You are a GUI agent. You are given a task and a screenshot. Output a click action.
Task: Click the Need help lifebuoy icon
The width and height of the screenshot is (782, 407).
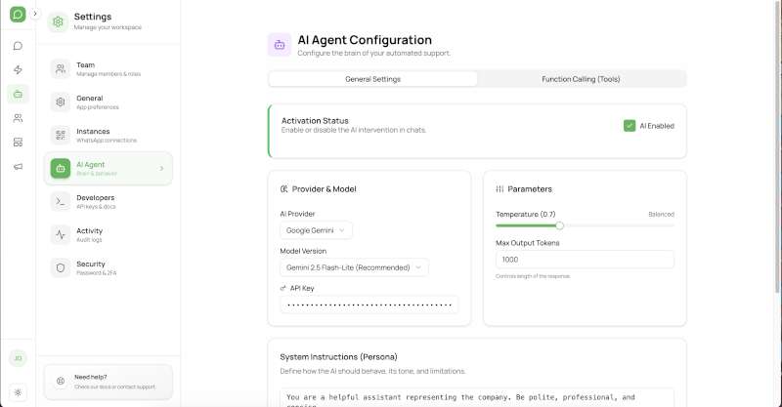point(61,381)
